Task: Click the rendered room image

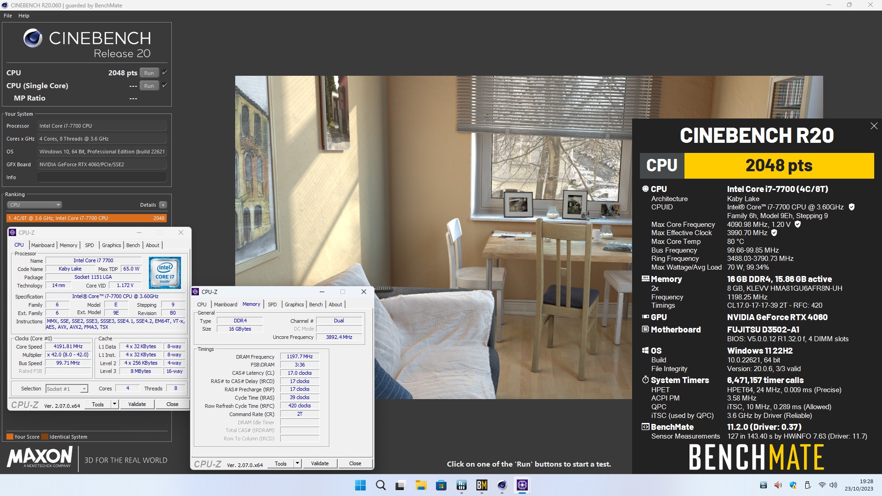Action: click(x=434, y=237)
